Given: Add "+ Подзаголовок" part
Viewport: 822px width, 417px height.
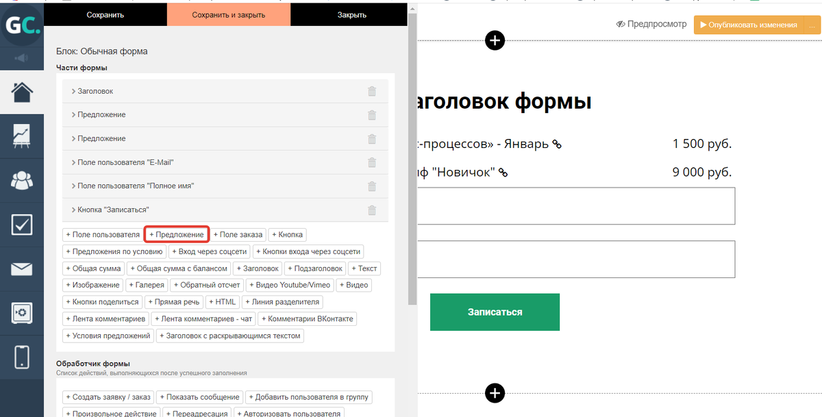Looking at the screenshot, I should pyautogui.click(x=315, y=268).
